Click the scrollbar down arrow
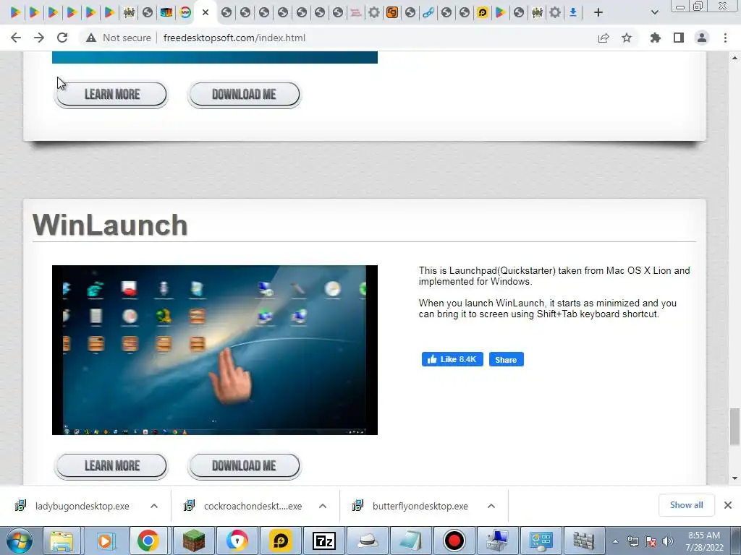This screenshot has height=555, width=741. [x=734, y=478]
